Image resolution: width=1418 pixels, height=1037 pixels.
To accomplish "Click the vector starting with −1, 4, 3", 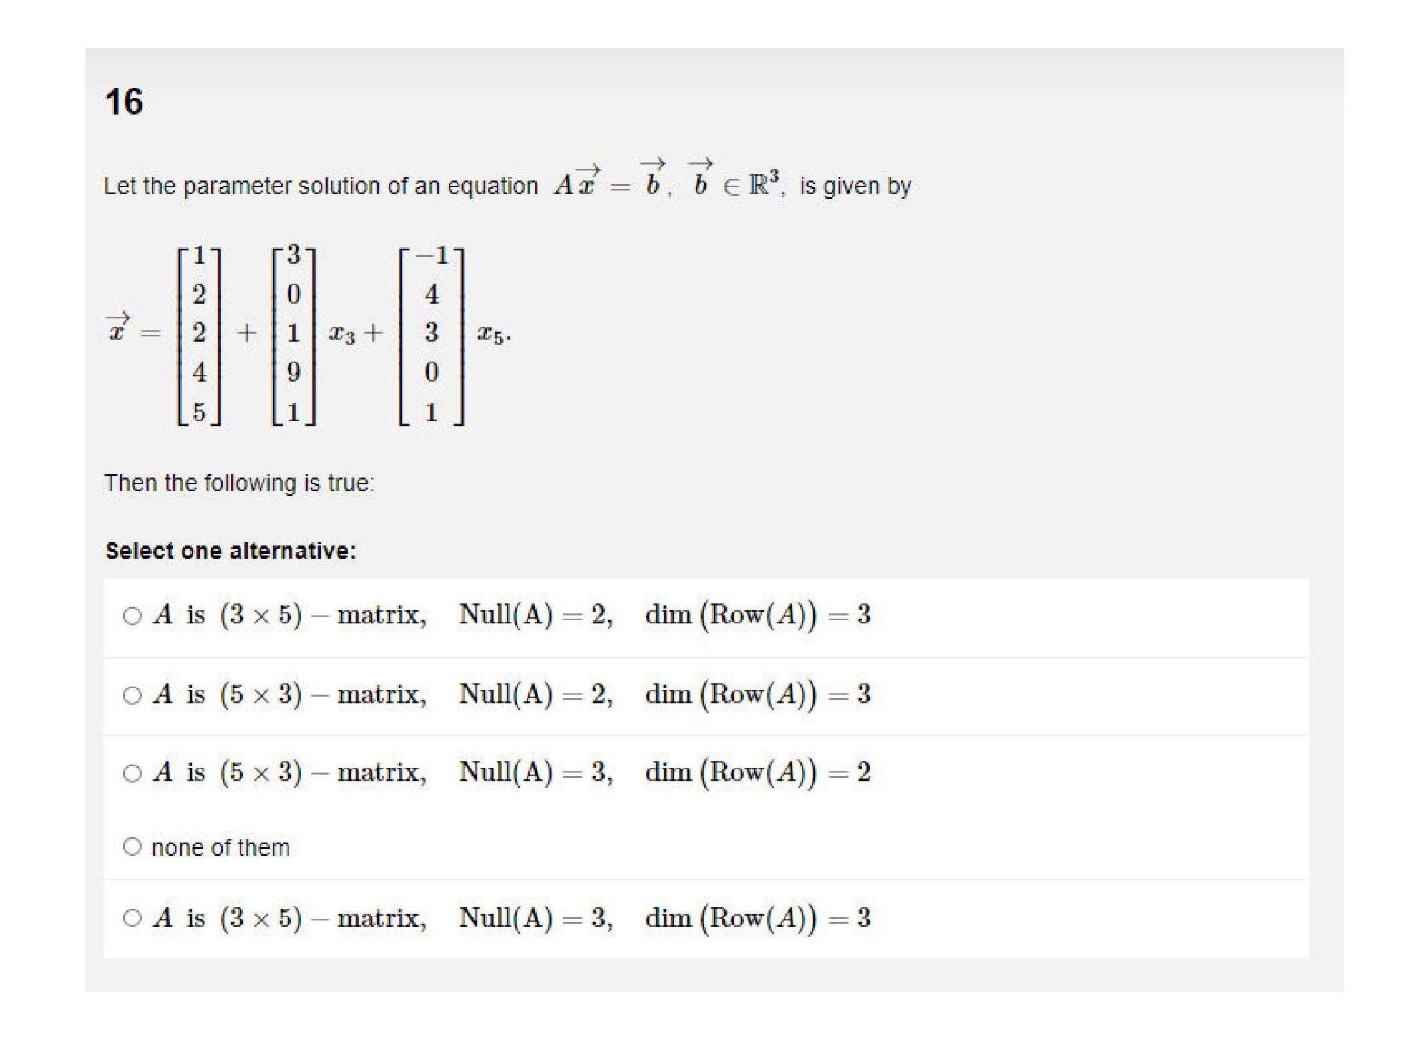I will (x=431, y=334).
